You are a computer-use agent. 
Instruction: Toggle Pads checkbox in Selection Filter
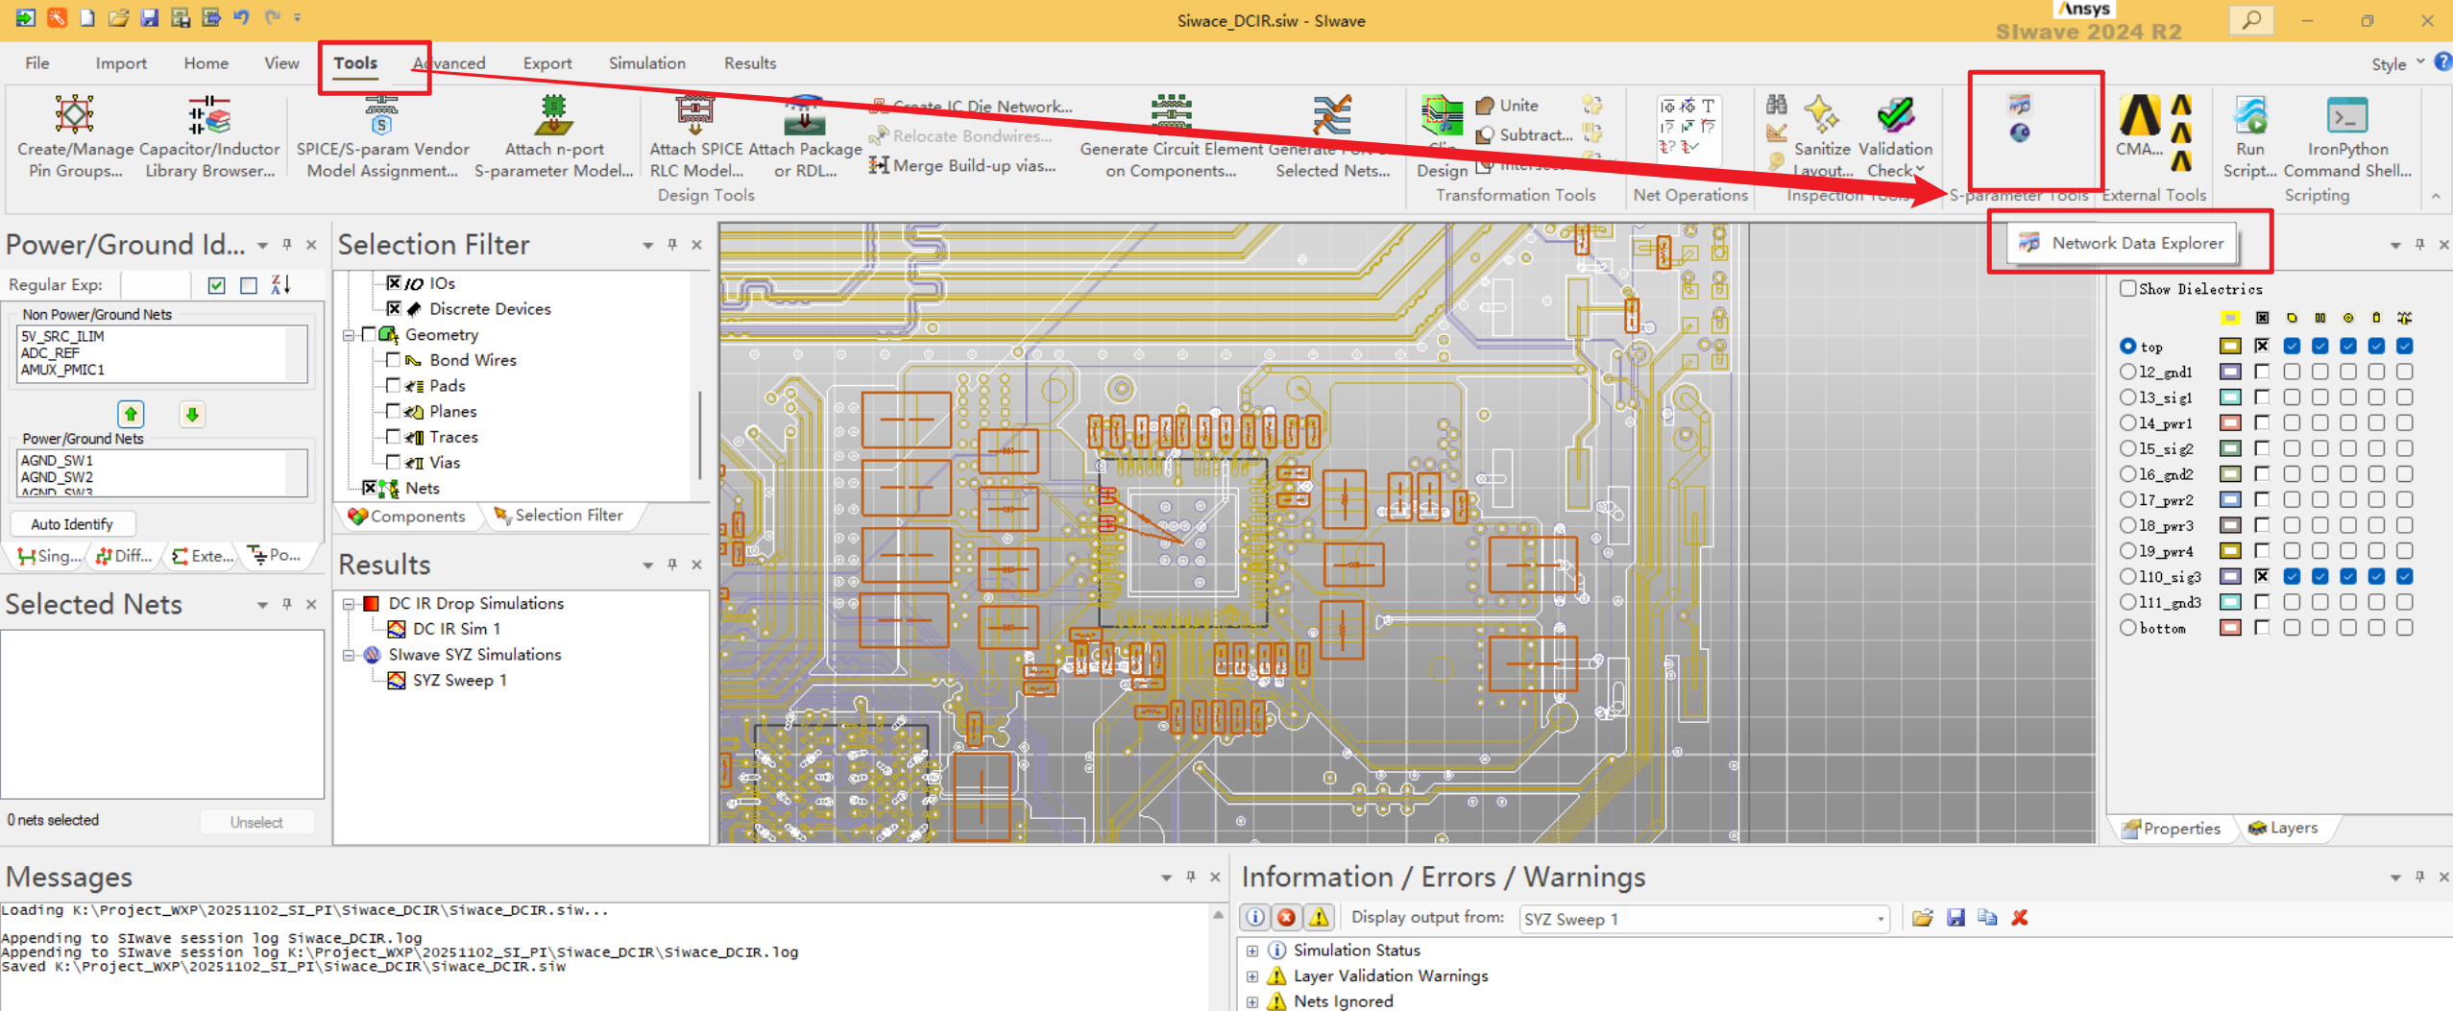pyautogui.click(x=393, y=385)
